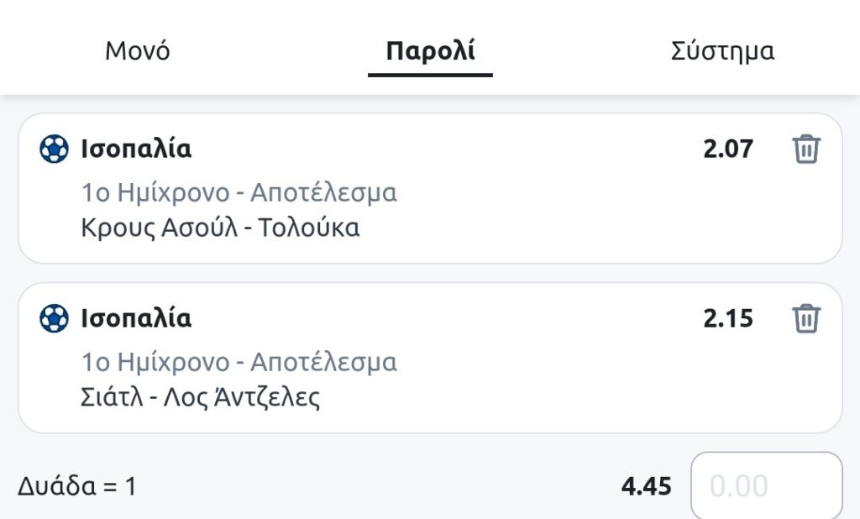Image resolution: width=860 pixels, height=519 pixels.
Task: Click Ισοπαλία title in Σιάτλ bet
Action: pos(136,319)
